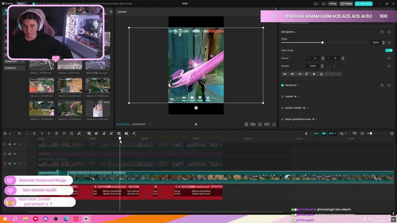
Task: Click the rotate handle below the preview frame
Action: point(196,108)
